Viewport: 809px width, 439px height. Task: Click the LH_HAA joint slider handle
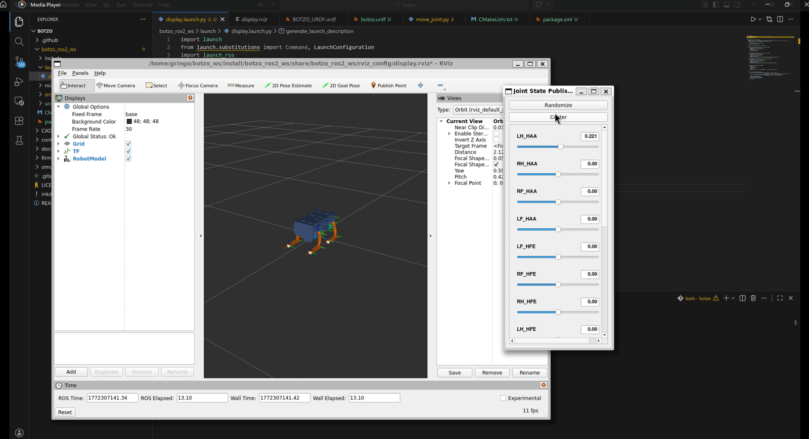(x=560, y=147)
